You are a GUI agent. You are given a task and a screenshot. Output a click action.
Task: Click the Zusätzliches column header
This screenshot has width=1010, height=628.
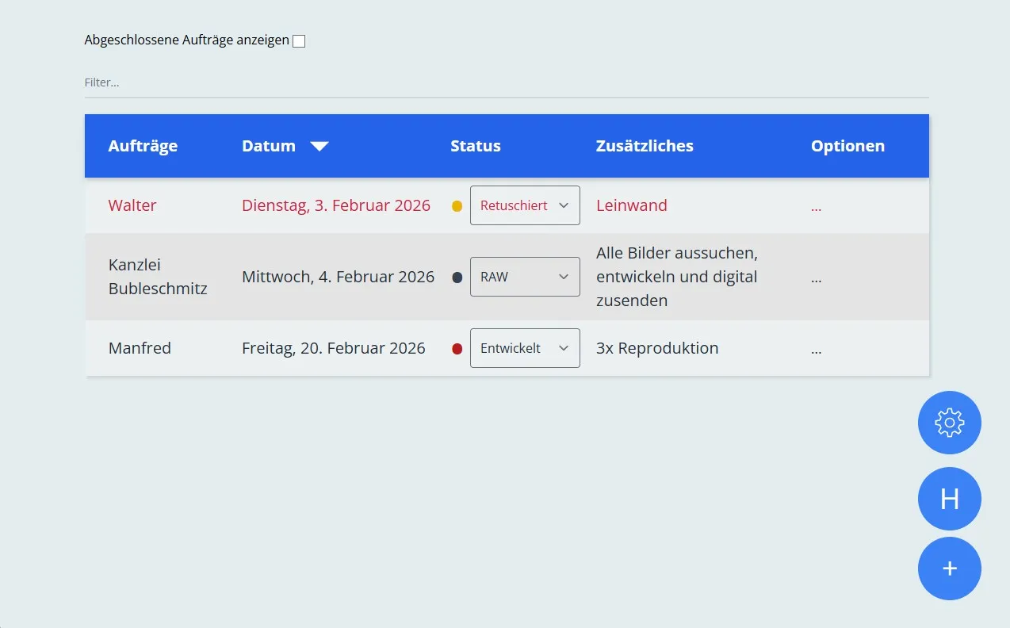pos(645,146)
